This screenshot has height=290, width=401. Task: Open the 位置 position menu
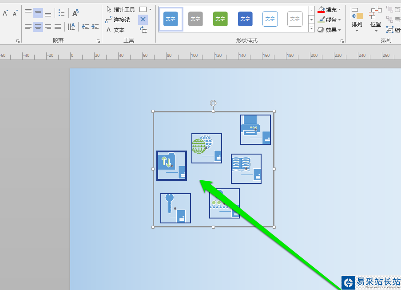(x=376, y=20)
